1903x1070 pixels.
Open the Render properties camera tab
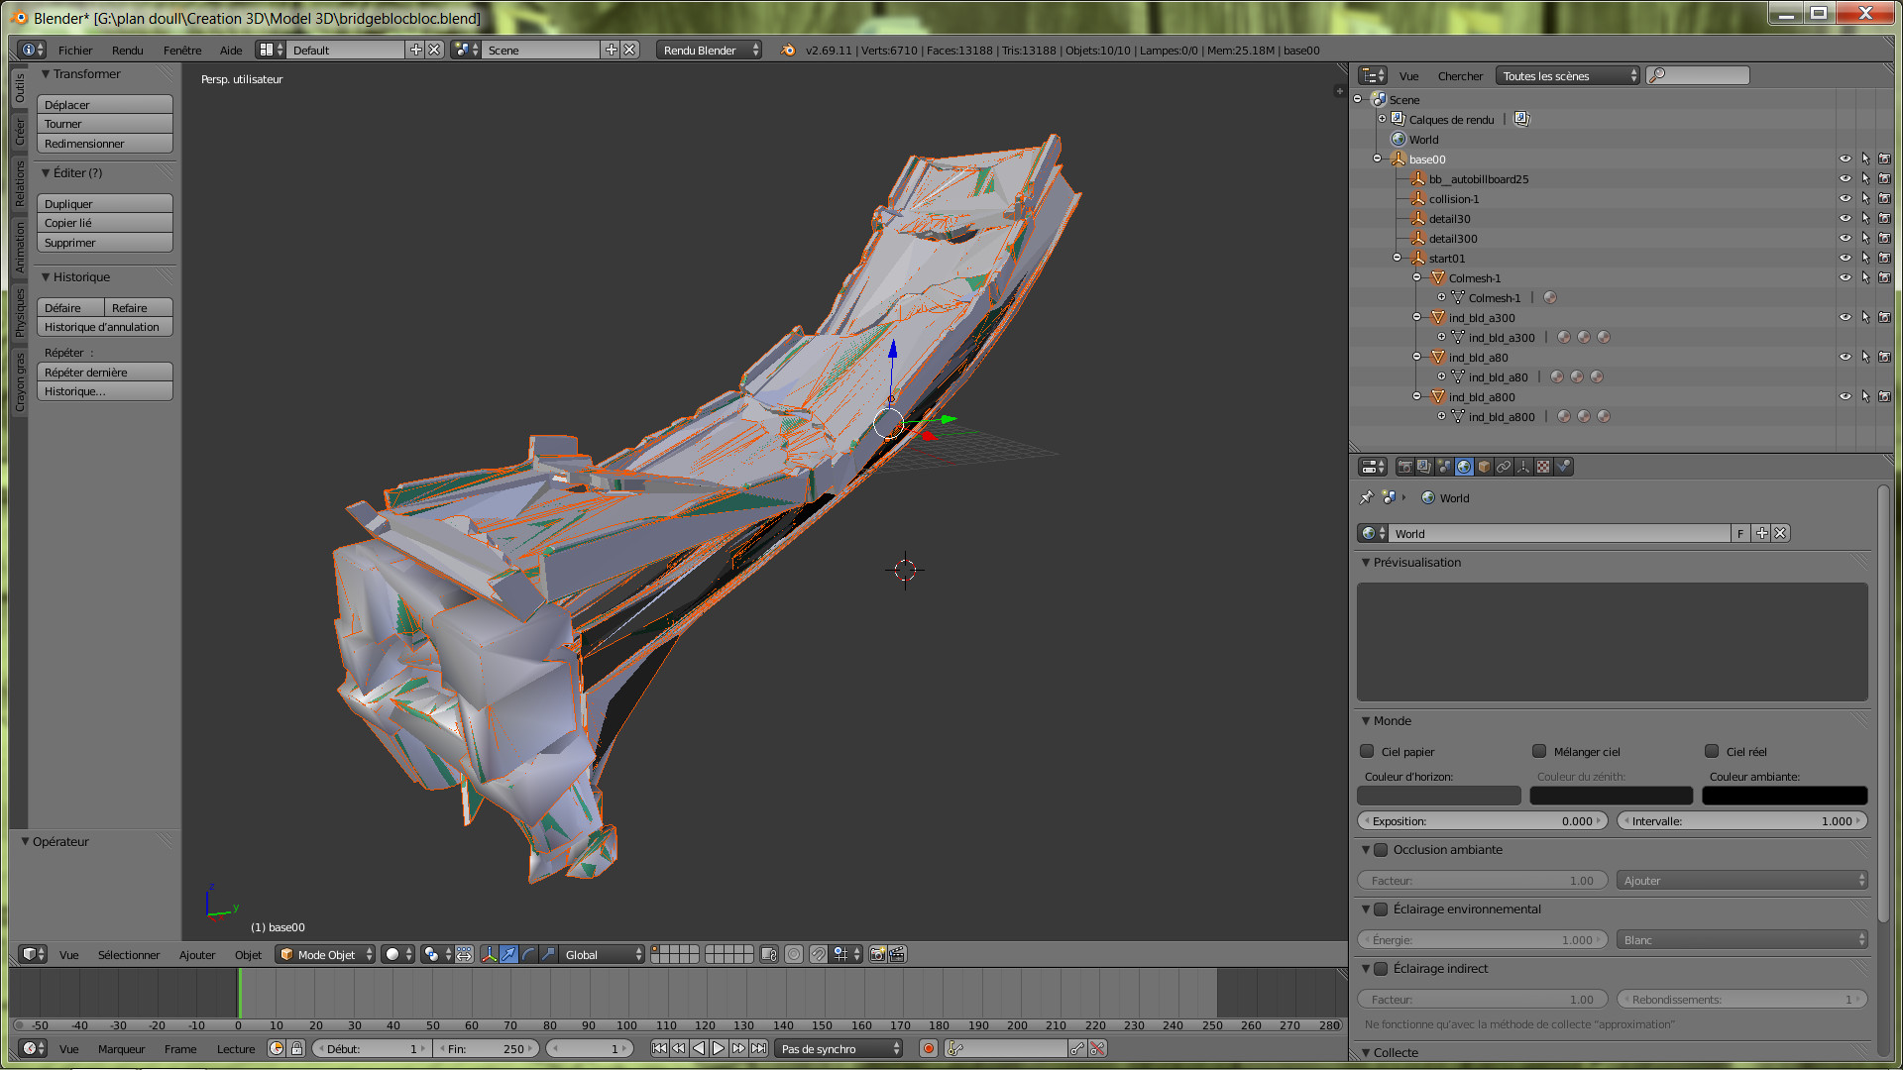point(1404,467)
